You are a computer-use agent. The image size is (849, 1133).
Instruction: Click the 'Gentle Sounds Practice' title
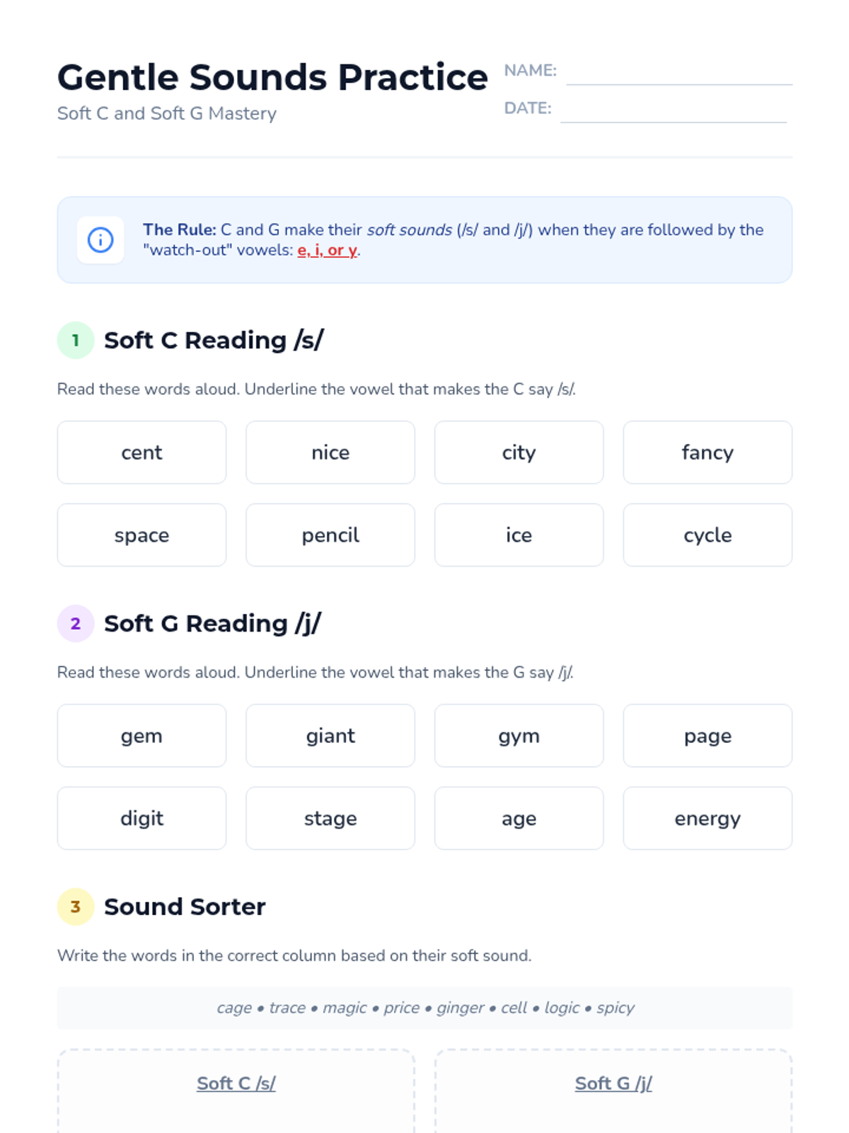pyautogui.click(x=272, y=77)
